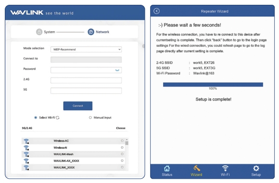
Task: Click the Wi-Fi list scrollbar thumb
Action: [x=127, y=143]
